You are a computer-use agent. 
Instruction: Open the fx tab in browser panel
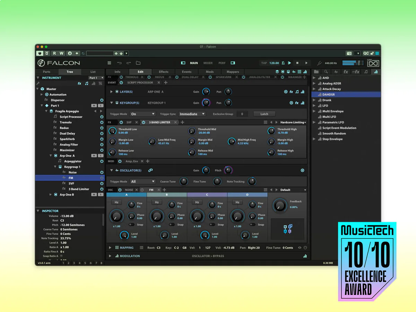[346, 72]
